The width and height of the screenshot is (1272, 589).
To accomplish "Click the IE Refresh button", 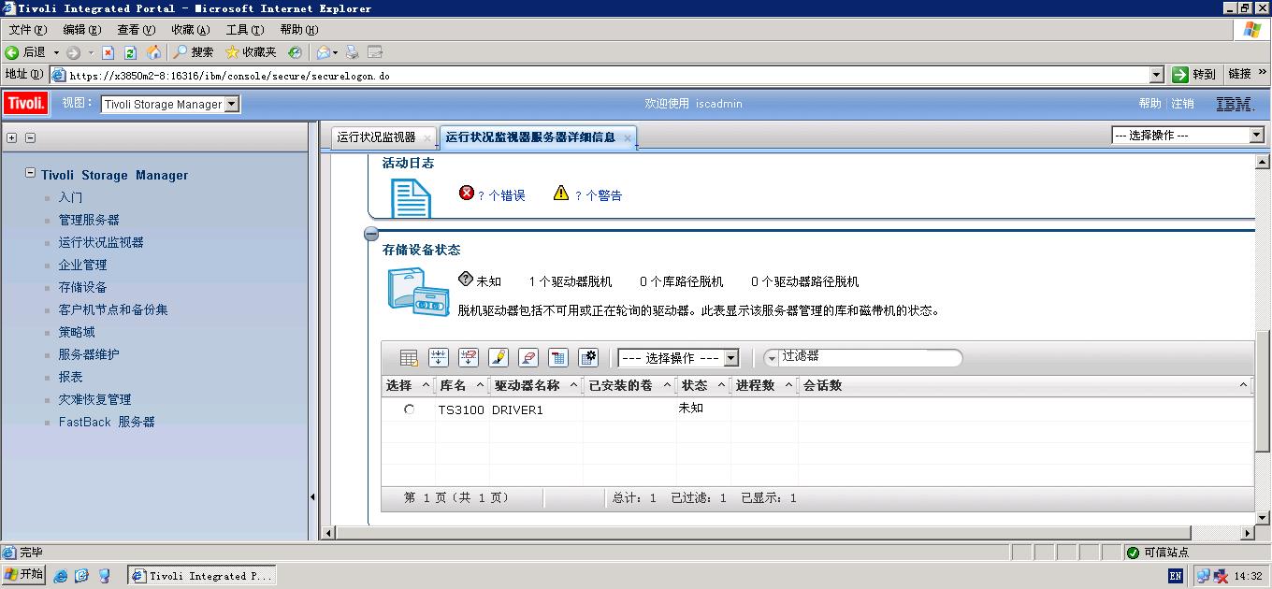I will coord(131,52).
